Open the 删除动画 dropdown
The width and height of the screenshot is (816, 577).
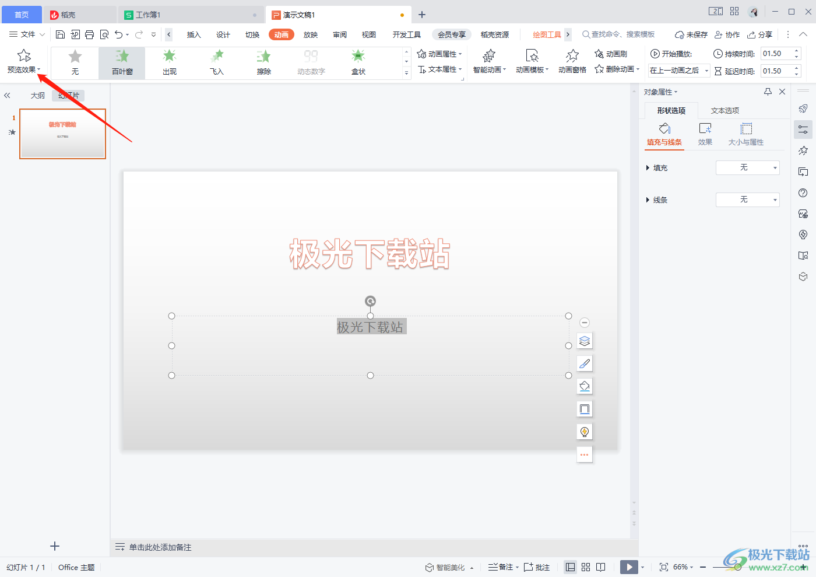click(x=617, y=69)
